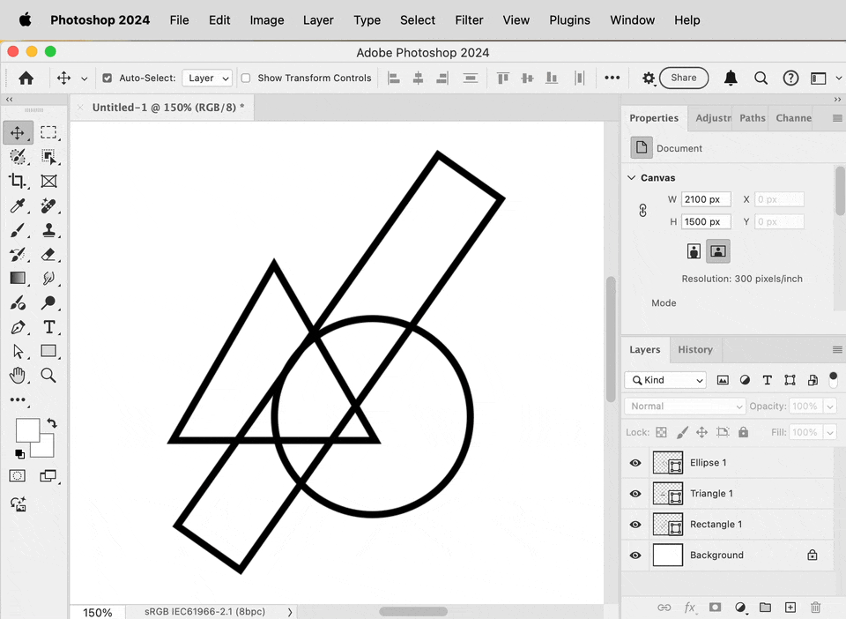Select the Spot Healing Brush tool
Viewport: 846px width, 619px height.
pyautogui.click(x=48, y=205)
